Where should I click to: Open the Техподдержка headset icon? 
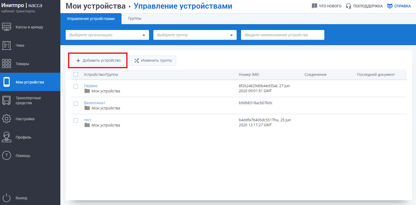(x=348, y=6)
